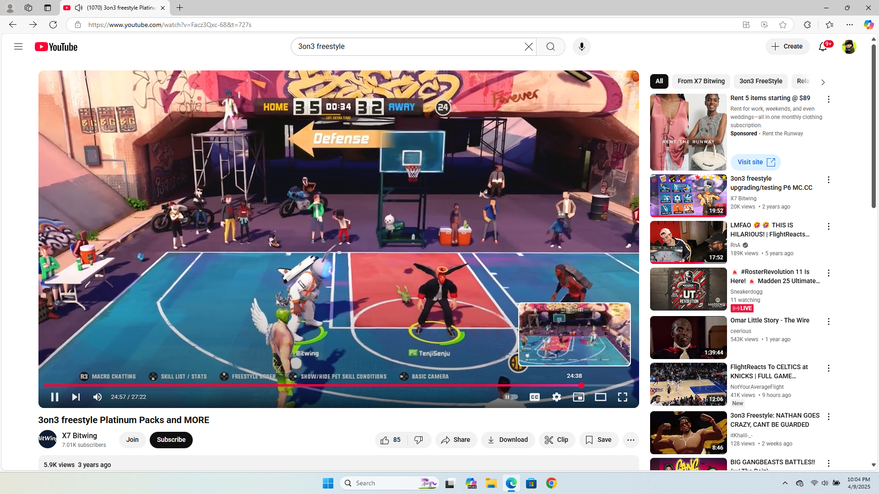Open Windows Start menu
The width and height of the screenshot is (879, 494).
[328, 483]
